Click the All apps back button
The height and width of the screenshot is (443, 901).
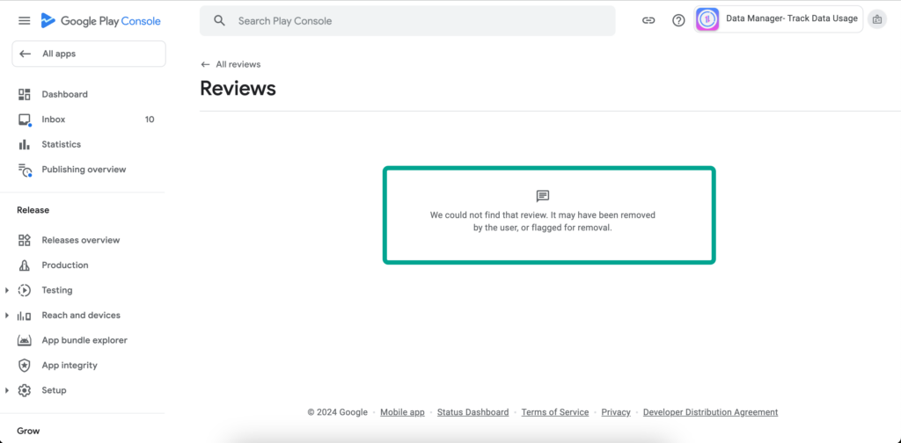pos(88,54)
